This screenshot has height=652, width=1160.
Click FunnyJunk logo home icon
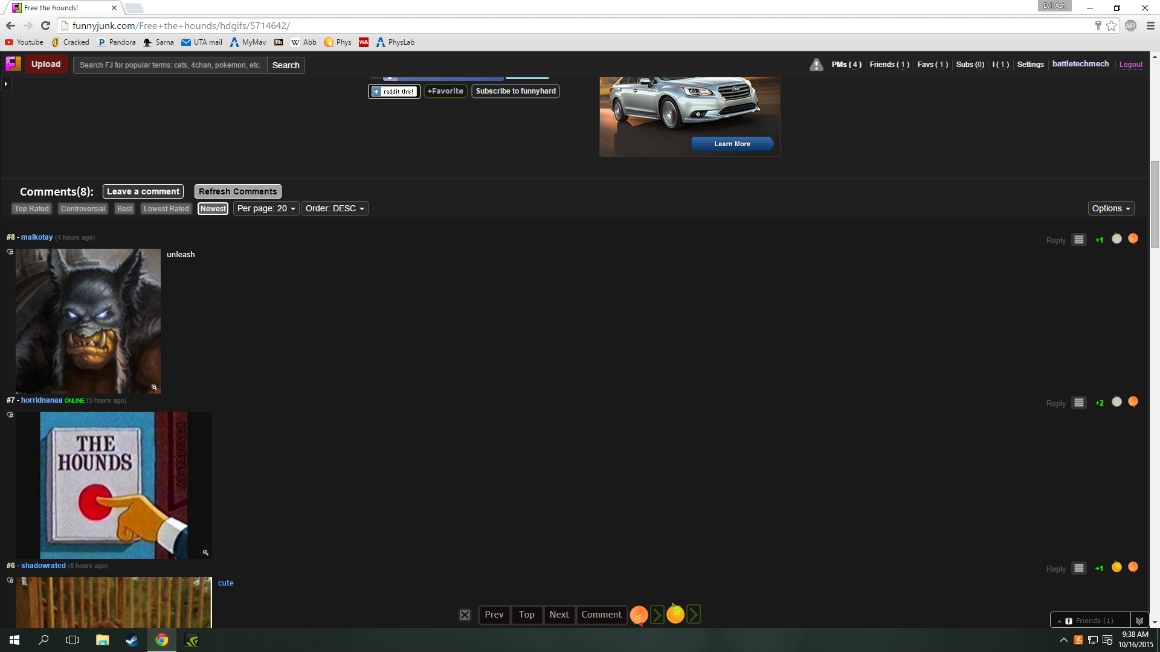(13, 64)
